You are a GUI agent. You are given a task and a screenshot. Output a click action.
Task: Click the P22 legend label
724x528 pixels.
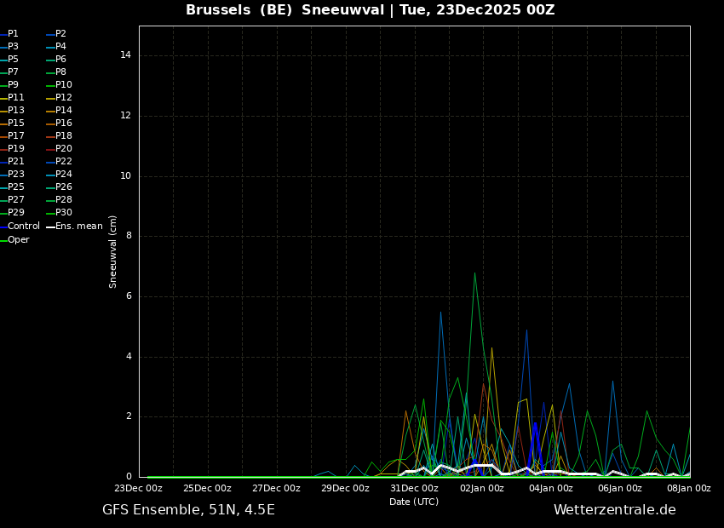[x=64, y=161]
